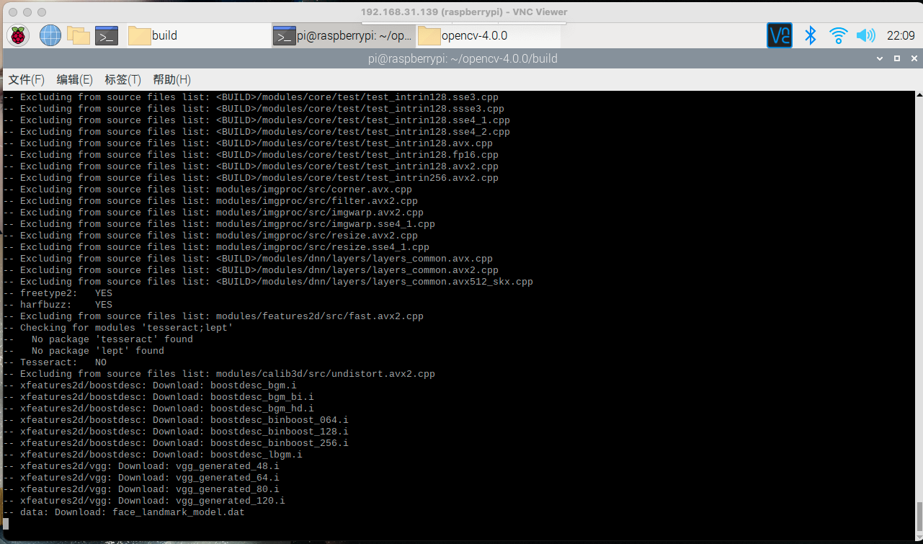Open the Raspberry Pi main menu
The height and width of the screenshot is (544, 923).
18,35
